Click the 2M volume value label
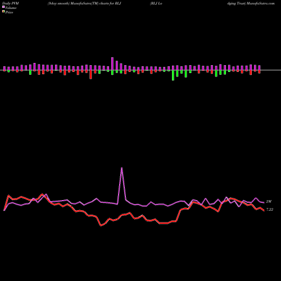 269,202
